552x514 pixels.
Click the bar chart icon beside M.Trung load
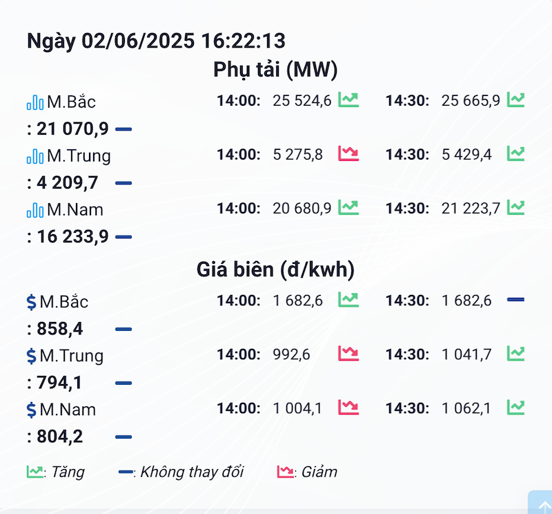35,156
